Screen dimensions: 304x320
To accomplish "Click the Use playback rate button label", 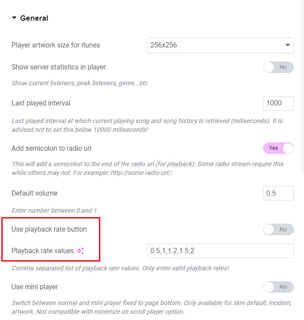I will tap(49, 229).
